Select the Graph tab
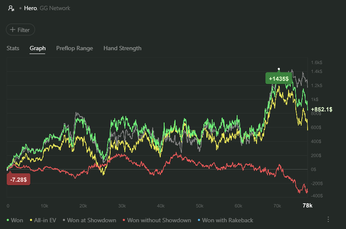Image resolution: width=346 pixels, height=229 pixels. (38, 48)
